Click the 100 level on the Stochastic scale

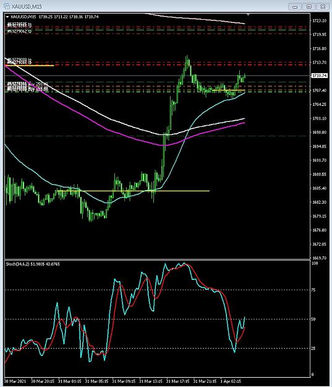(x=315, y=263)
